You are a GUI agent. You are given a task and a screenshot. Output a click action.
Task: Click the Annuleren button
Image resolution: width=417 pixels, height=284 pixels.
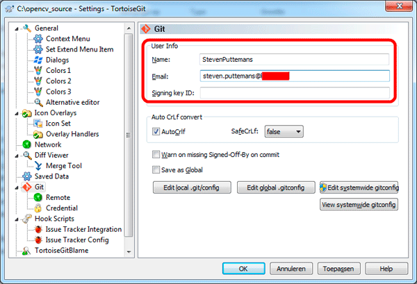(x=291, y=269)
